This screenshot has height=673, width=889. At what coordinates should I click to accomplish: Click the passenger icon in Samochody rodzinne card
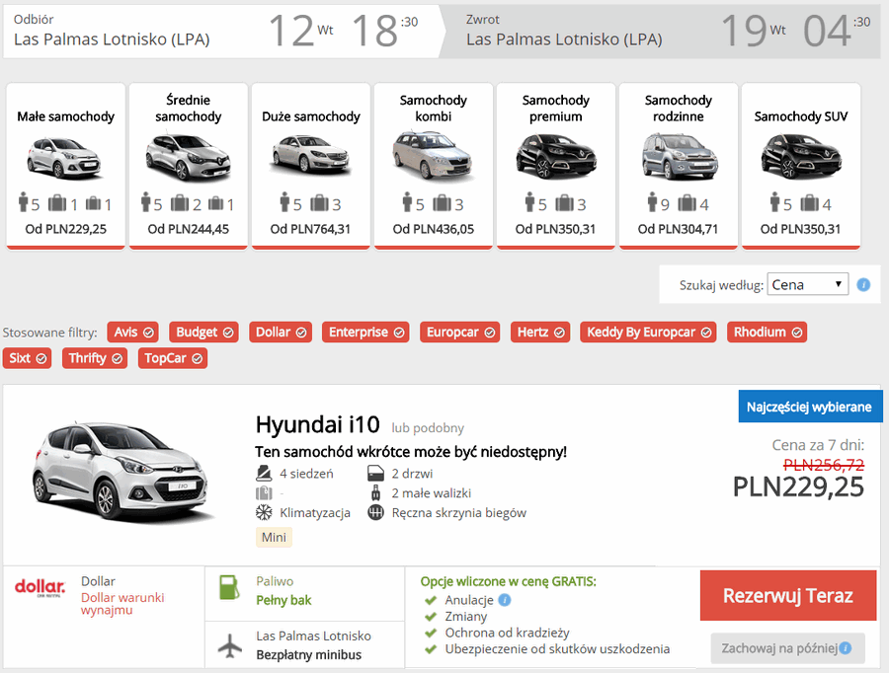click(x=652, y=201)
